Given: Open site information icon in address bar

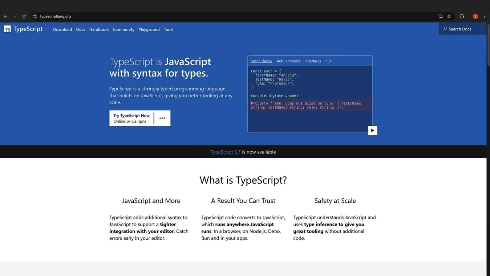Looking at the screenshot, I should (35, 16).
